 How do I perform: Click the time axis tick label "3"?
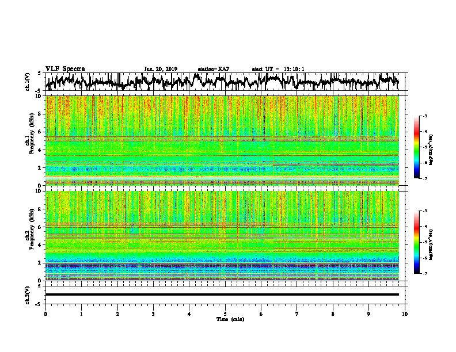click(x=153, y=314)
